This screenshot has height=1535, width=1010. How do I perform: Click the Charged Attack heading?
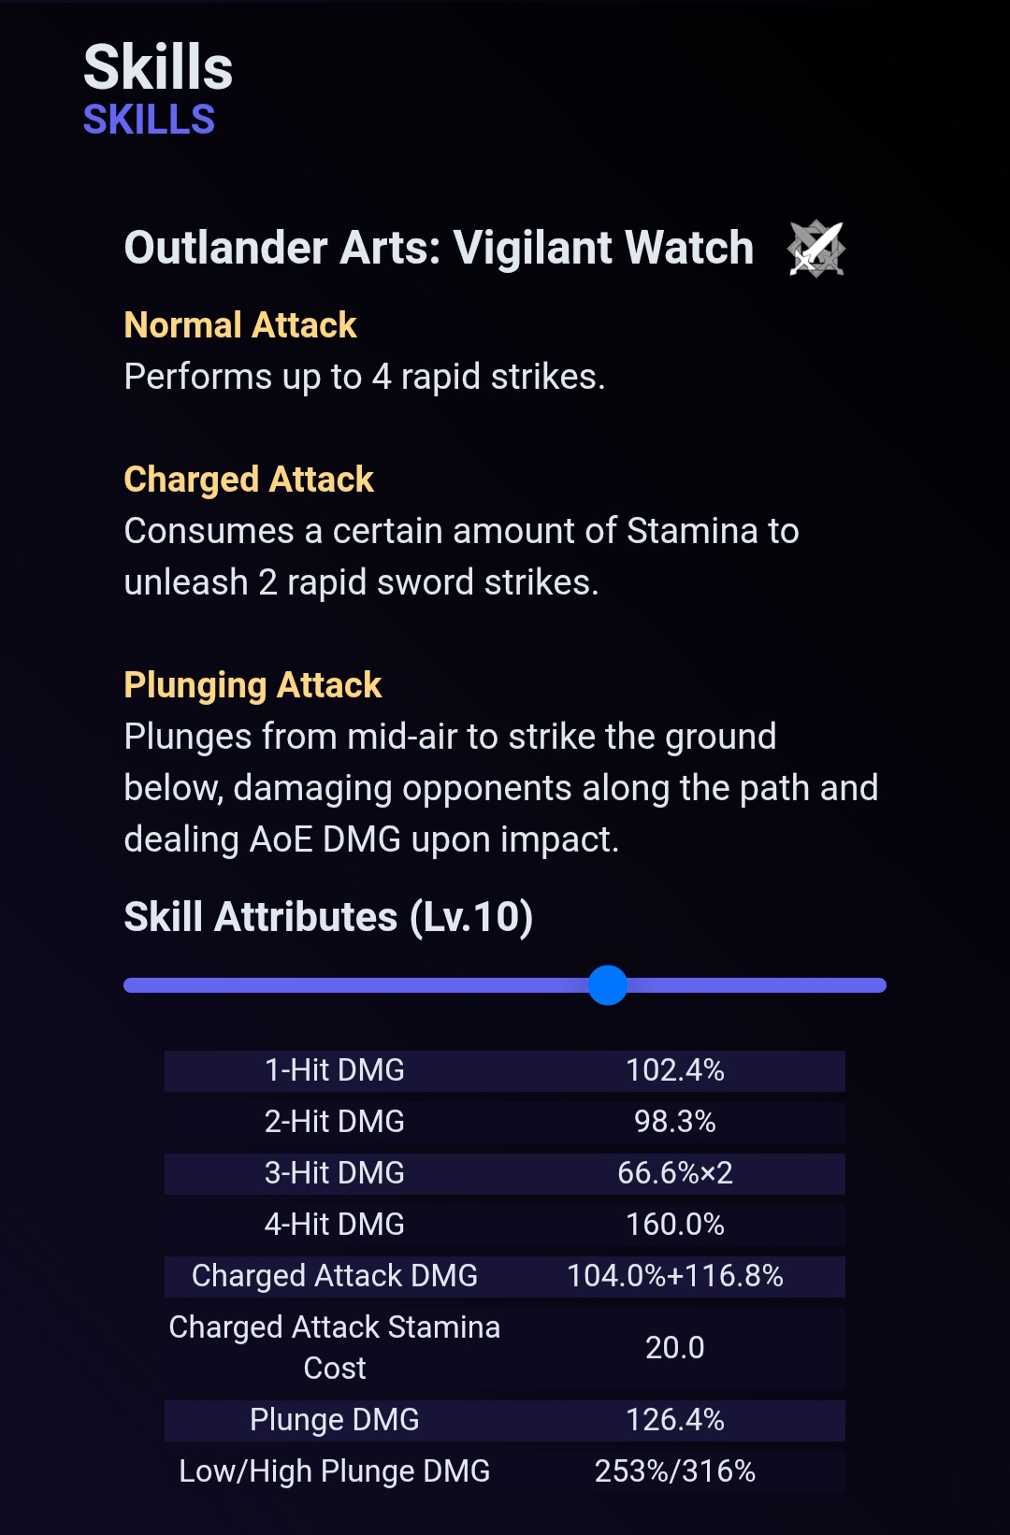pos(249,480)
